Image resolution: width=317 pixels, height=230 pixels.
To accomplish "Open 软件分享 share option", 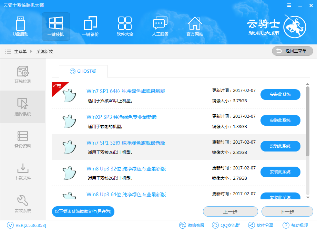I will pos(260,226).
